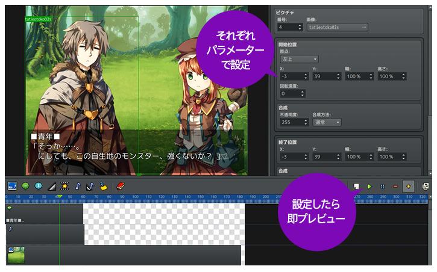Adjust the 終了位置 X spinner
Viewport: 437px width, 272px height.
306,157
